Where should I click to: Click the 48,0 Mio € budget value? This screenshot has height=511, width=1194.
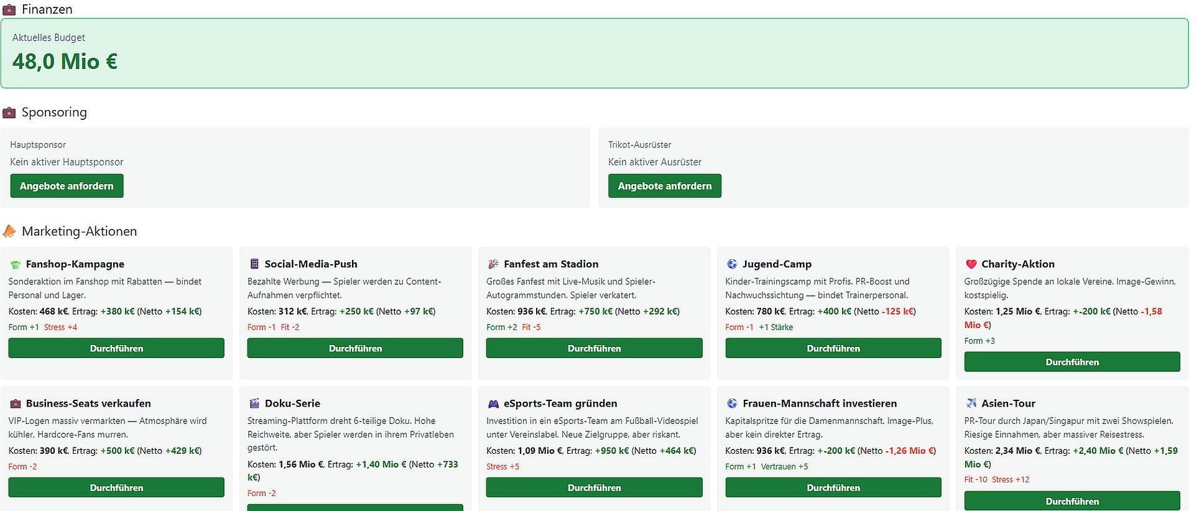(65, 62)
